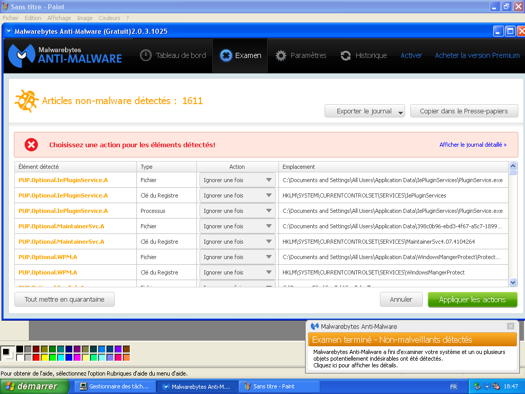This screenshot has height=394, width=525.
Task: Open action dropdown for IePluginService Fichier row
Action: [x=237, y=180]
